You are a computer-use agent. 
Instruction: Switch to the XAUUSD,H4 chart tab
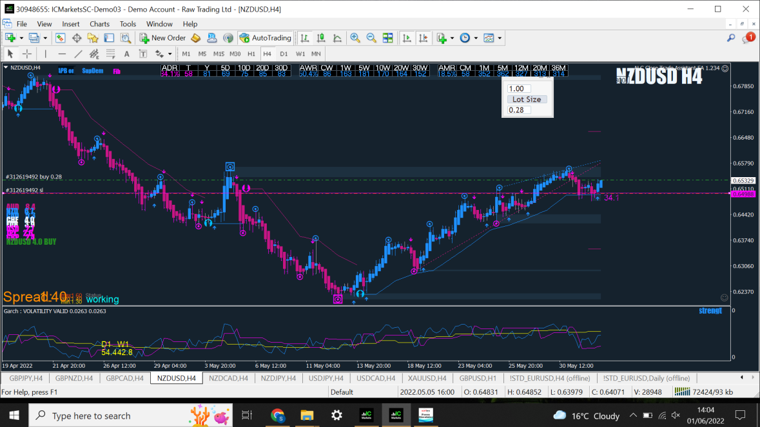[x=426, y=378]
